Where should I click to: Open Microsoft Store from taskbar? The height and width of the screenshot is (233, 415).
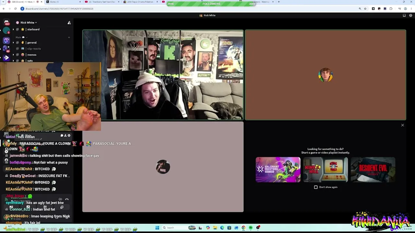click(x=229, y=227)
